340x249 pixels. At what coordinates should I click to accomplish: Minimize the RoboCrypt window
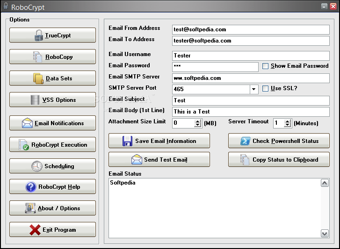coord(324,6)
